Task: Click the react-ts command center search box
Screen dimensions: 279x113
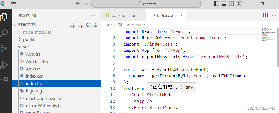Action: tap(146, 4)
